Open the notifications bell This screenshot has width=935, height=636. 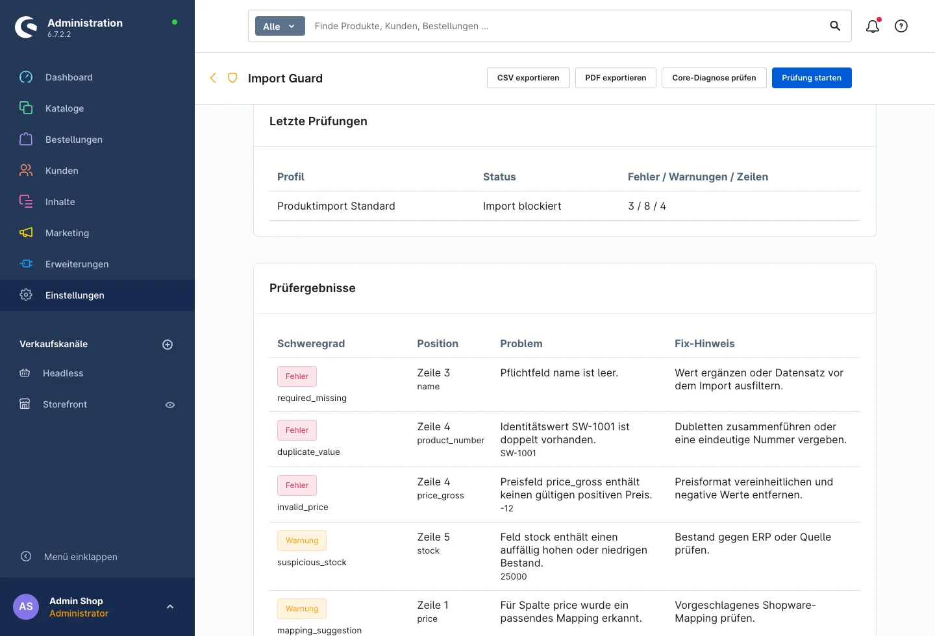click(873, 26)
